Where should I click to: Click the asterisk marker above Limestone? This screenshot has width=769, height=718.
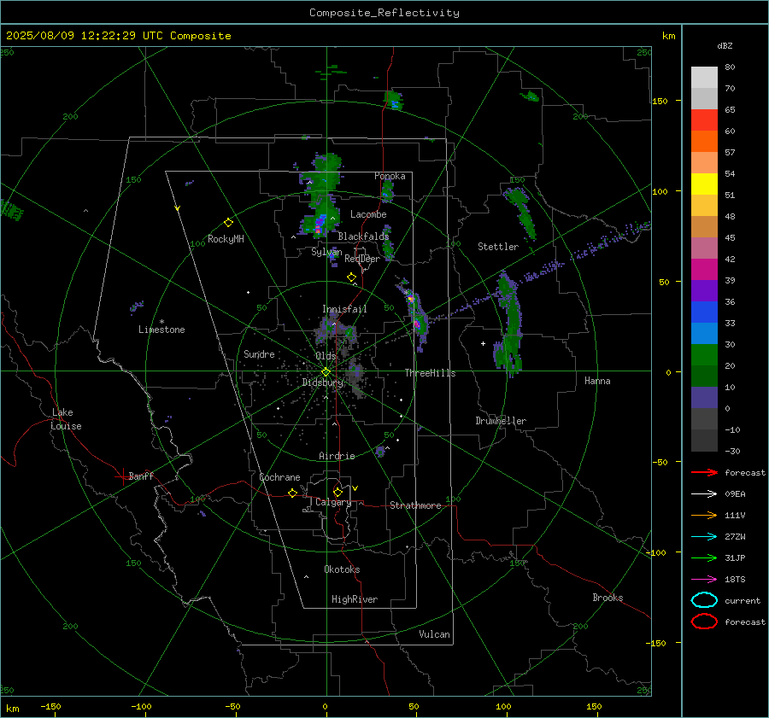click(x=161, y=322)
